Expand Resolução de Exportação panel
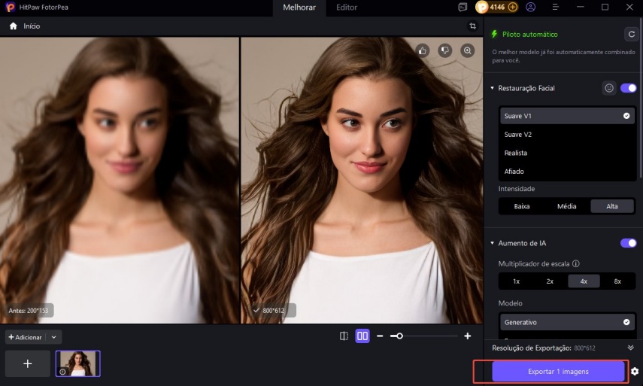 click(630, 348)
